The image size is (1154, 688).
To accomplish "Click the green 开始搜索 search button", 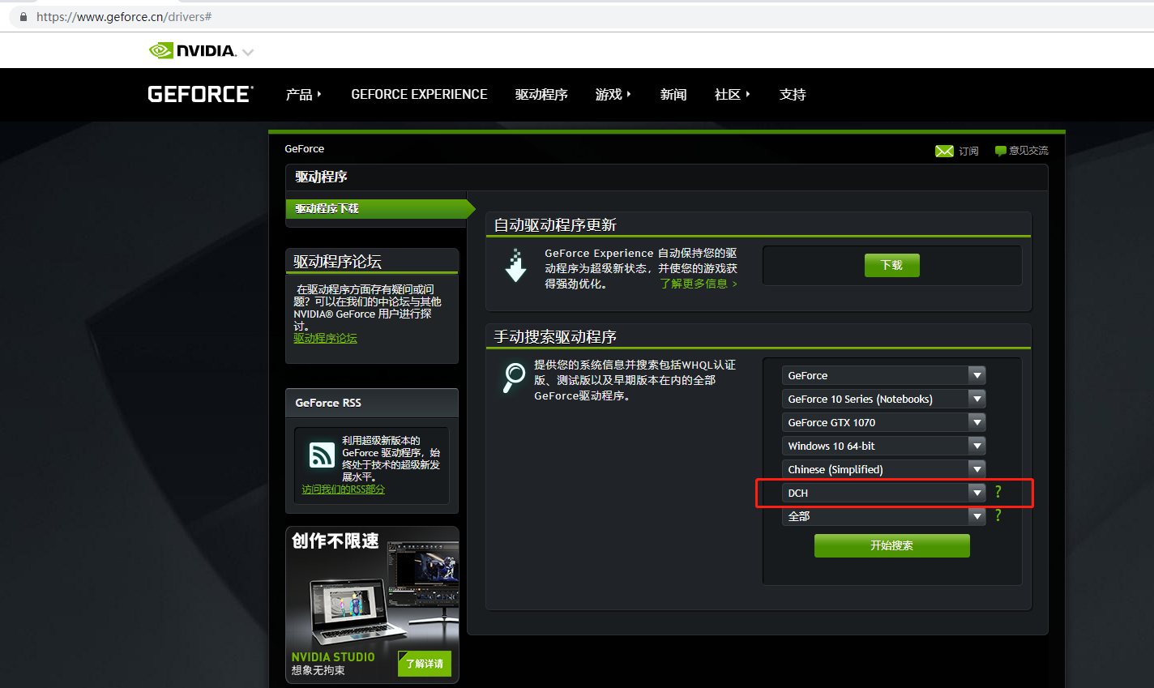I will click(x=891, y=545).
